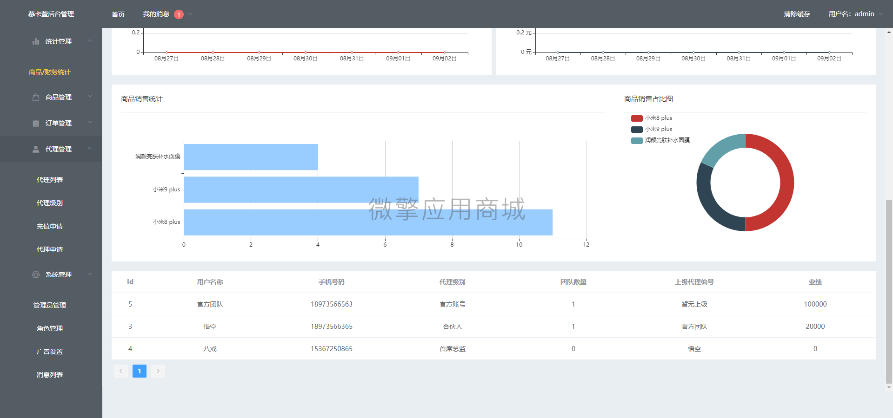
Task: Click the 系统管理 gear icon
Action: click(36, 274)
